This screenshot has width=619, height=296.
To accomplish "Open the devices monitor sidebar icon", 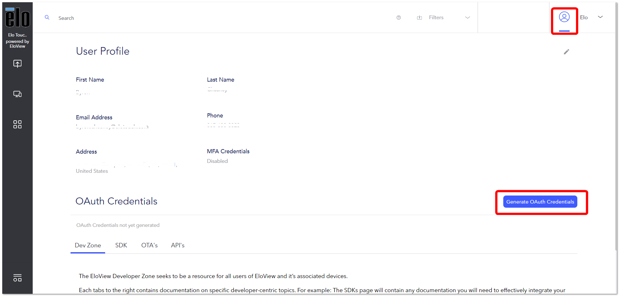I will [x=17, y=94].
